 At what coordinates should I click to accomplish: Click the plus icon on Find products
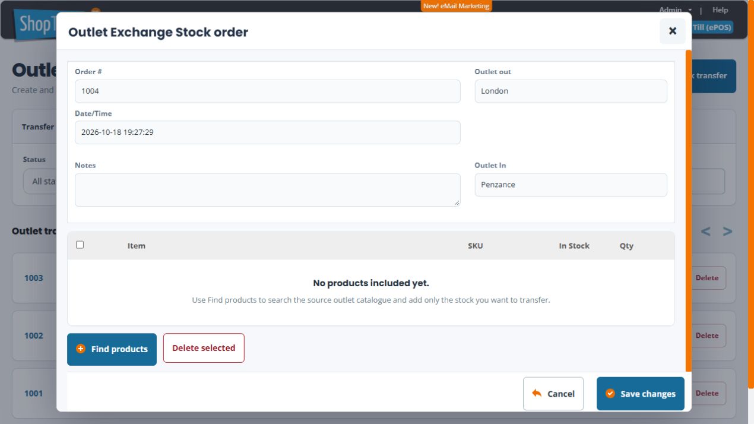click(81, 349)
